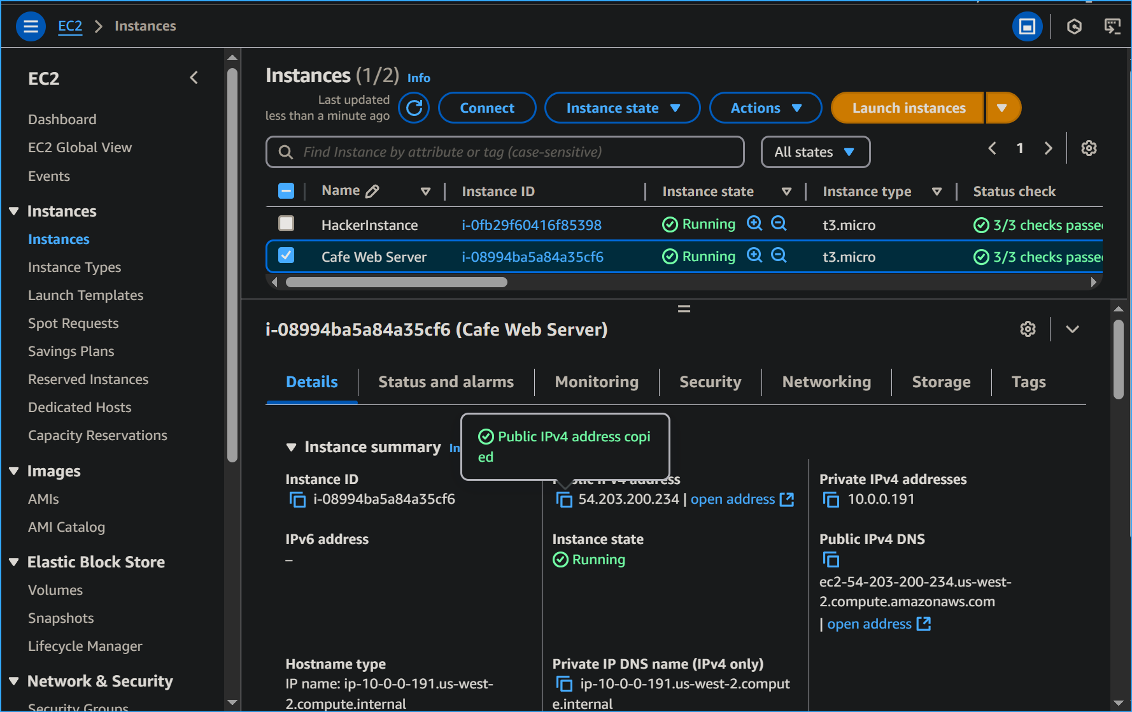Click the copy icon next to instance ID i-08994ba5a84a35cf6
Viewport: 1132px width, 712px height.
[x=297, y=499]
